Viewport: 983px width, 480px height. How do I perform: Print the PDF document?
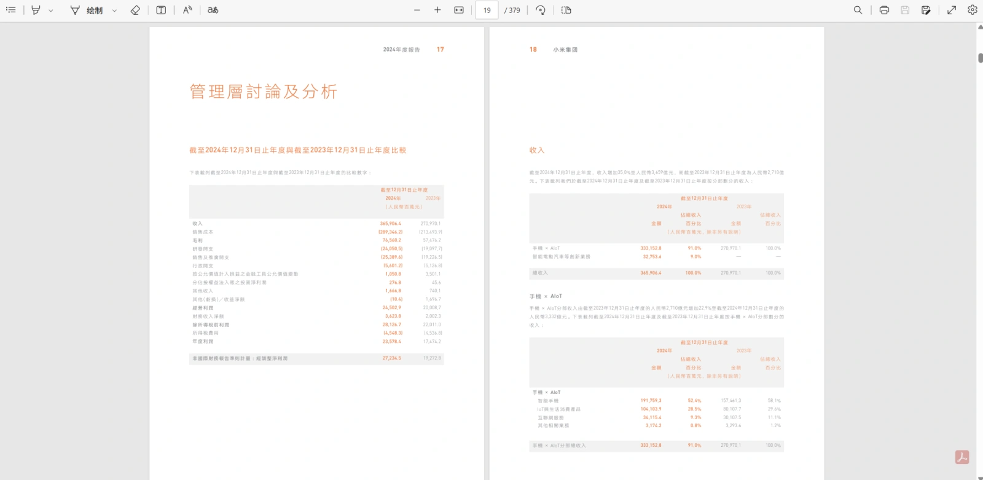pyautogui.click(x=884, y=10)
